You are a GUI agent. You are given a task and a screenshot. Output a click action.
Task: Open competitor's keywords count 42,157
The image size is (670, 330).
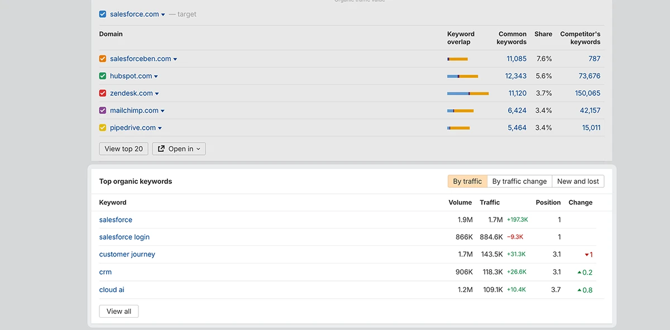click(590, 110)
